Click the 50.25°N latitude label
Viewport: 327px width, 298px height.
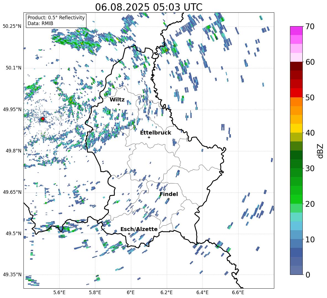coord(12,26)
